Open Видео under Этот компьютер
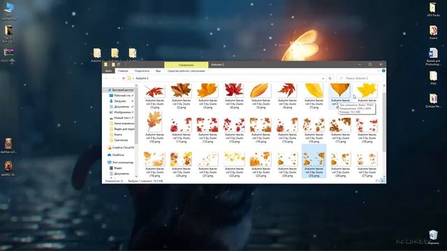The width and height of the screenshot is (447, 251). pos(116,168)
